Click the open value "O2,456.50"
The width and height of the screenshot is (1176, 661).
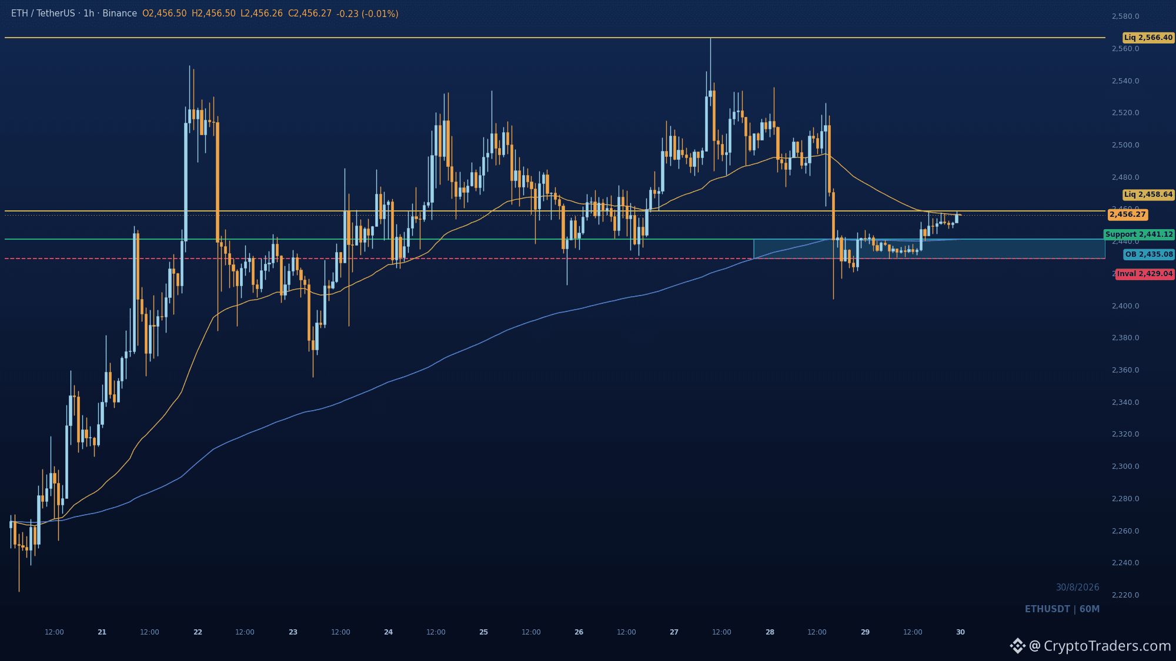[x=164, y=14]
